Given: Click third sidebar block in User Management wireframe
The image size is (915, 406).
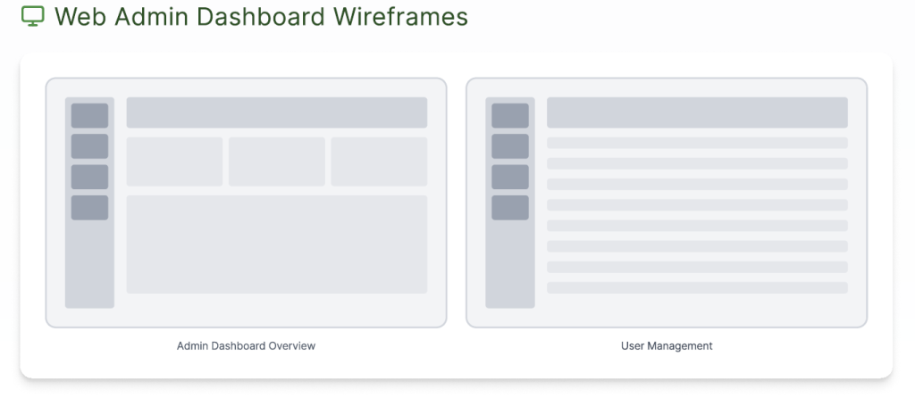Looking at the screenshot, I should (x=510, y=177).
